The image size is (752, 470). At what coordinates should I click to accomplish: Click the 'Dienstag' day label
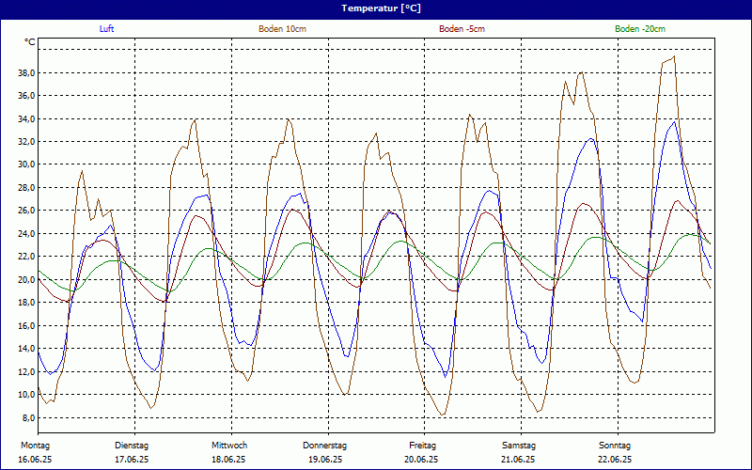[x=132, y=446]
